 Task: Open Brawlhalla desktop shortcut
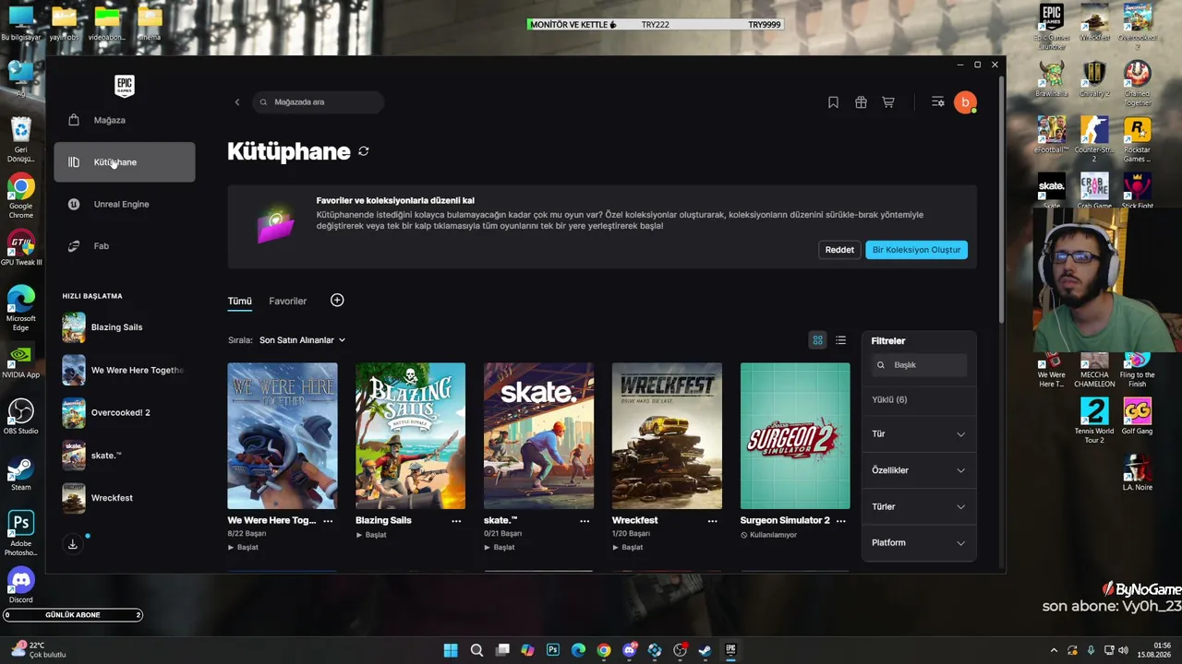coord(1052,79)
